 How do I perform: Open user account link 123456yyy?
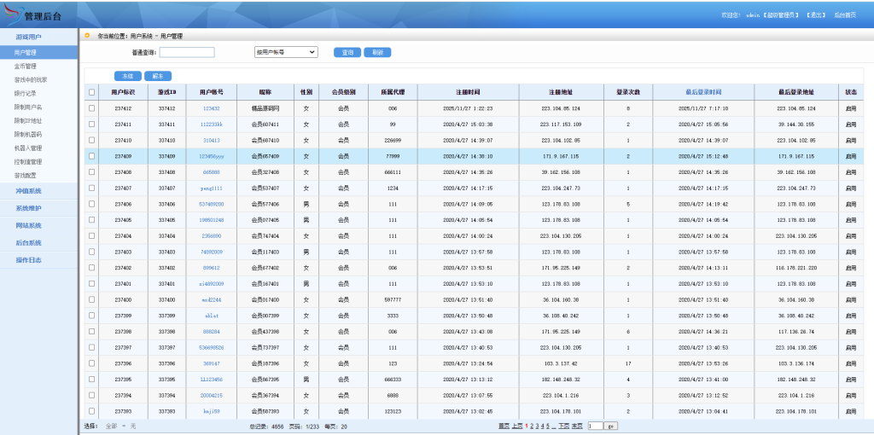coord(211,156)
